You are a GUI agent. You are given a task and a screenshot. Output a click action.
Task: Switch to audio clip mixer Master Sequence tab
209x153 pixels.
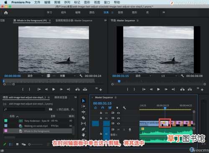(74, 20)
